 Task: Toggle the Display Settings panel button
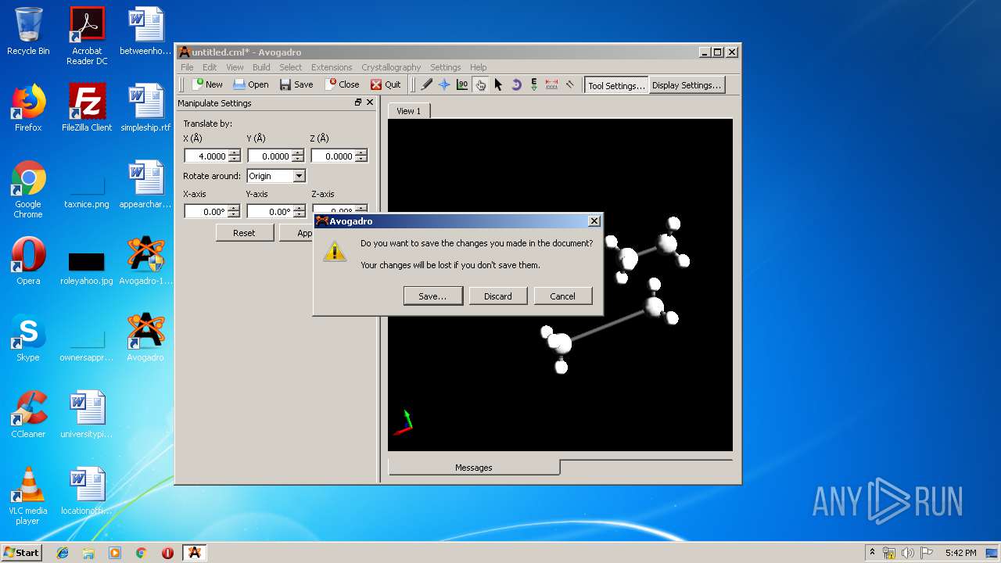[x=687, y=85]
